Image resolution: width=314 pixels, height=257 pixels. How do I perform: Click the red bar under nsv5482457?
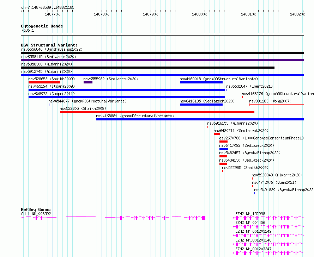coord(223,156)
